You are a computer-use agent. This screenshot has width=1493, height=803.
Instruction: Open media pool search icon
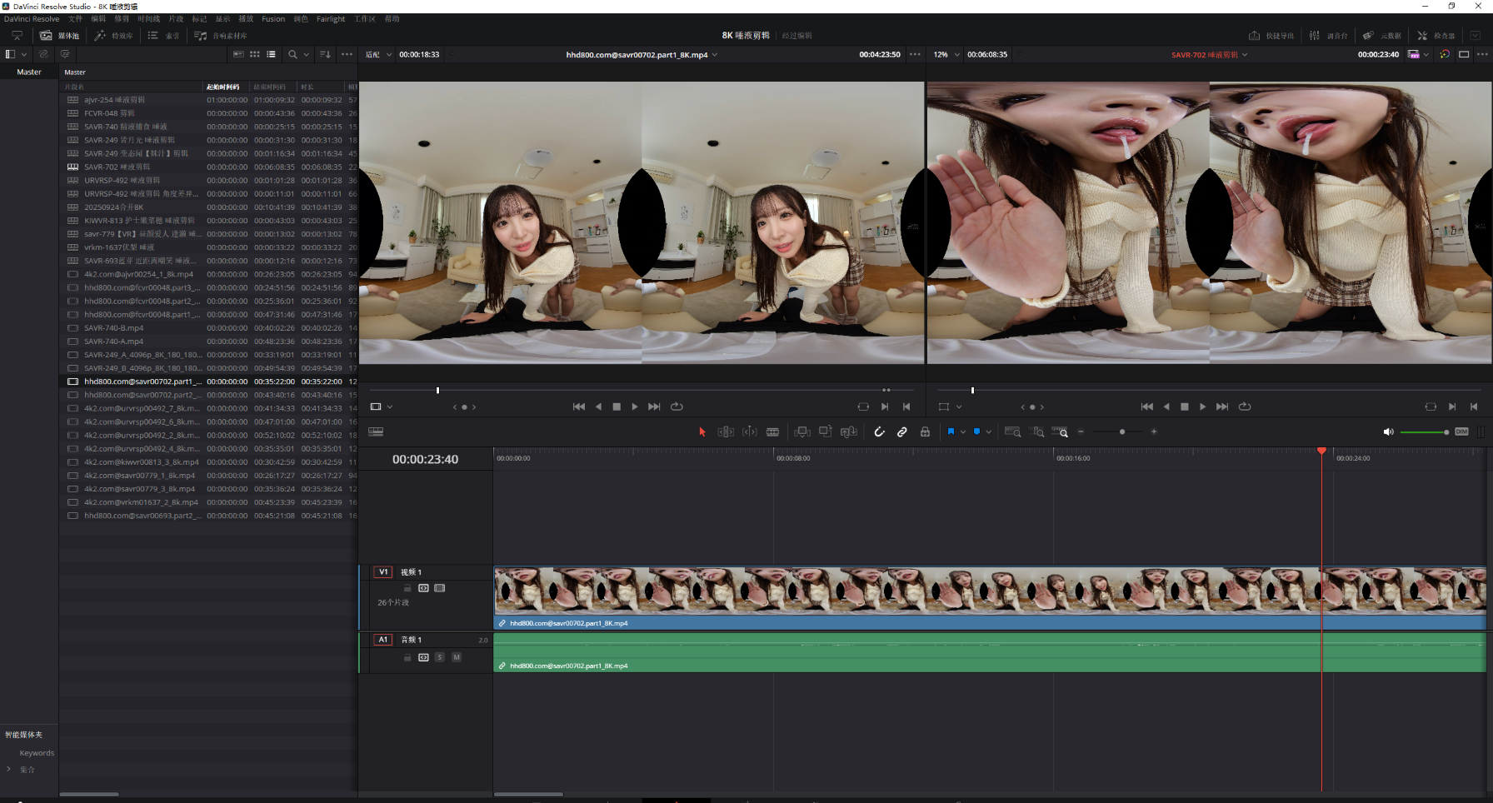[x=292, y=54]
